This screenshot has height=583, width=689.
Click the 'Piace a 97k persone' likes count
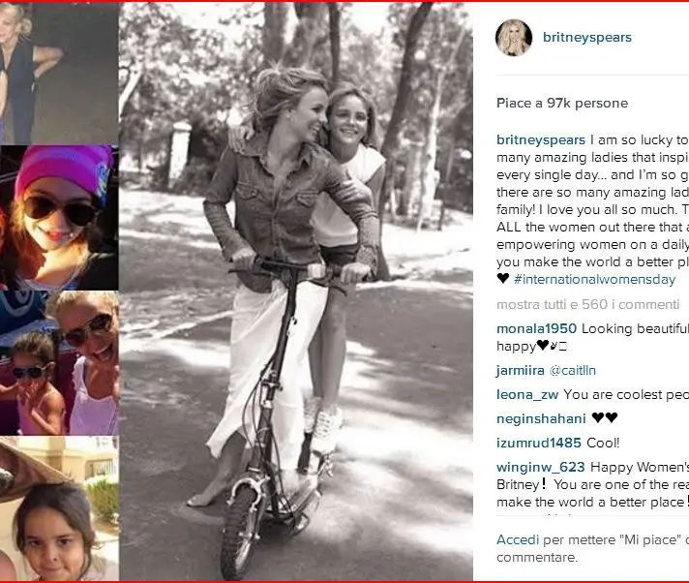562,103
